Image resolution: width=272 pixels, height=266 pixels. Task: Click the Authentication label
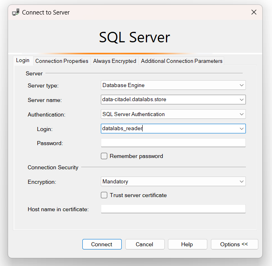pyautogui.click(x=47, y=114)
